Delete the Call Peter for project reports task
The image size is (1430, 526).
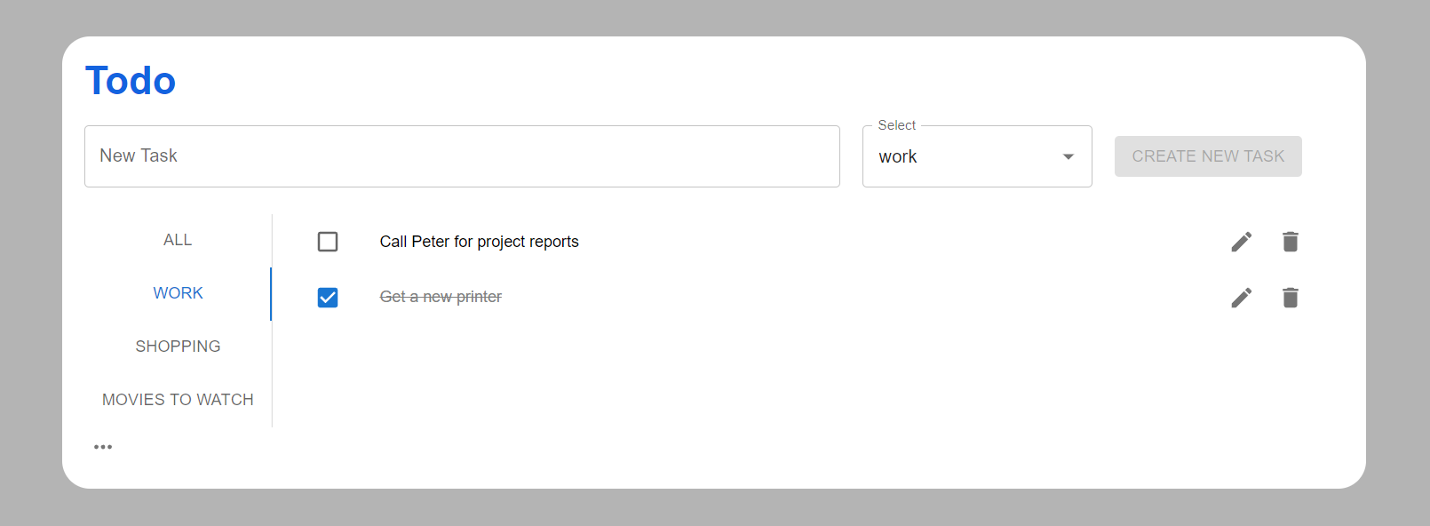[x=1291, y=242]
